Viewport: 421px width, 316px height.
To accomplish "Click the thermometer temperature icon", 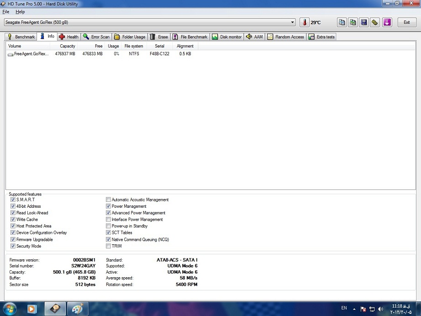I will coord(304,22).
